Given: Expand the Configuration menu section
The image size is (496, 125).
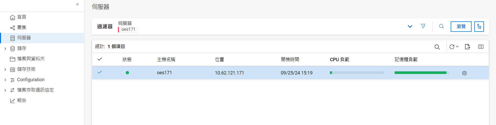Looking at the screenshot, I should pos(5,80).
